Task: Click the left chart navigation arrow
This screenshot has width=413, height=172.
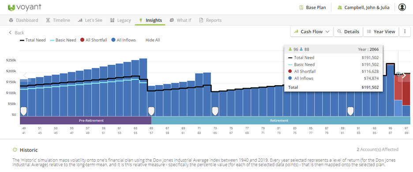Action: tap(25, 75)
